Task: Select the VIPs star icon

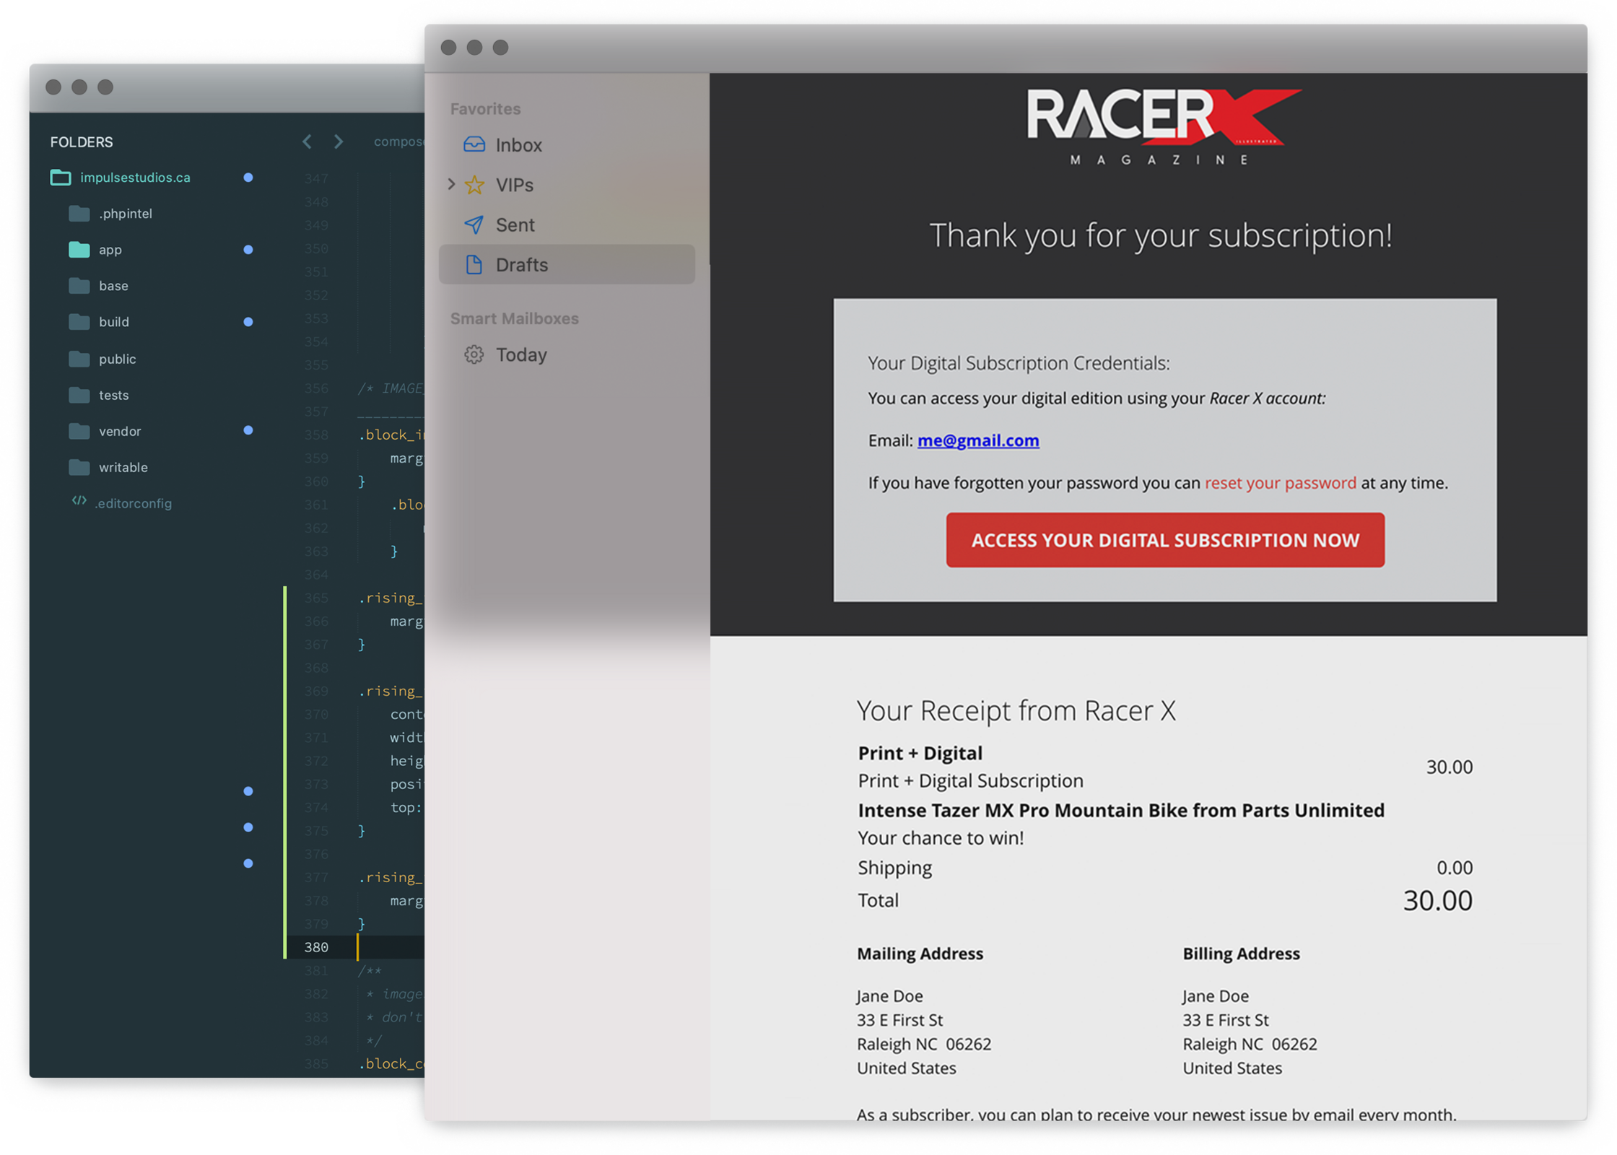Action: click(x=474, y=185)
